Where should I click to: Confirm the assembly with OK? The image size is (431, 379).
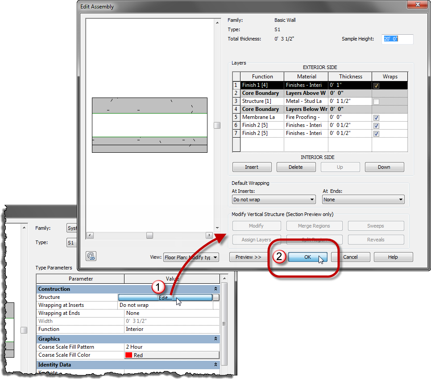[x=307, y=257]
